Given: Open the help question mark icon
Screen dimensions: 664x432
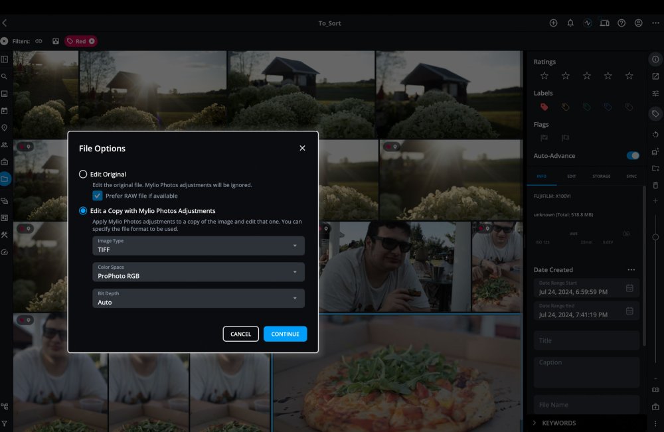Looking at the screenshot, I should [622, 23].
